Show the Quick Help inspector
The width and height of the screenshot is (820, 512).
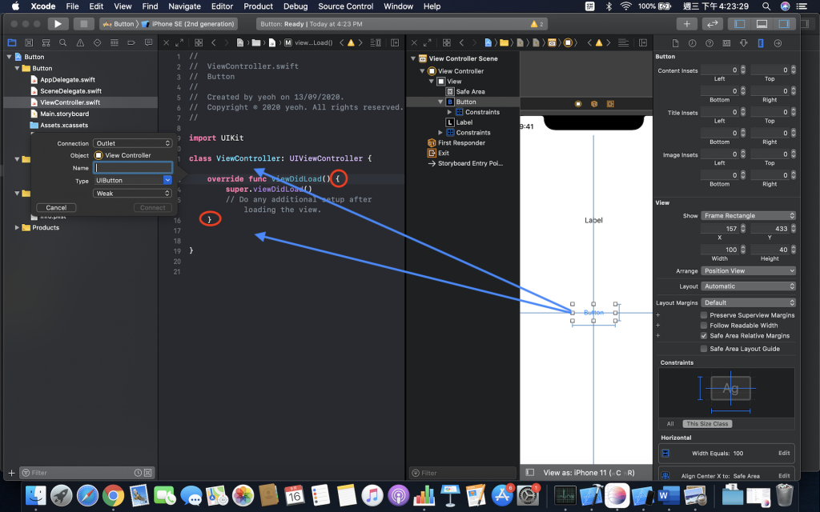[x=709, y=43]
